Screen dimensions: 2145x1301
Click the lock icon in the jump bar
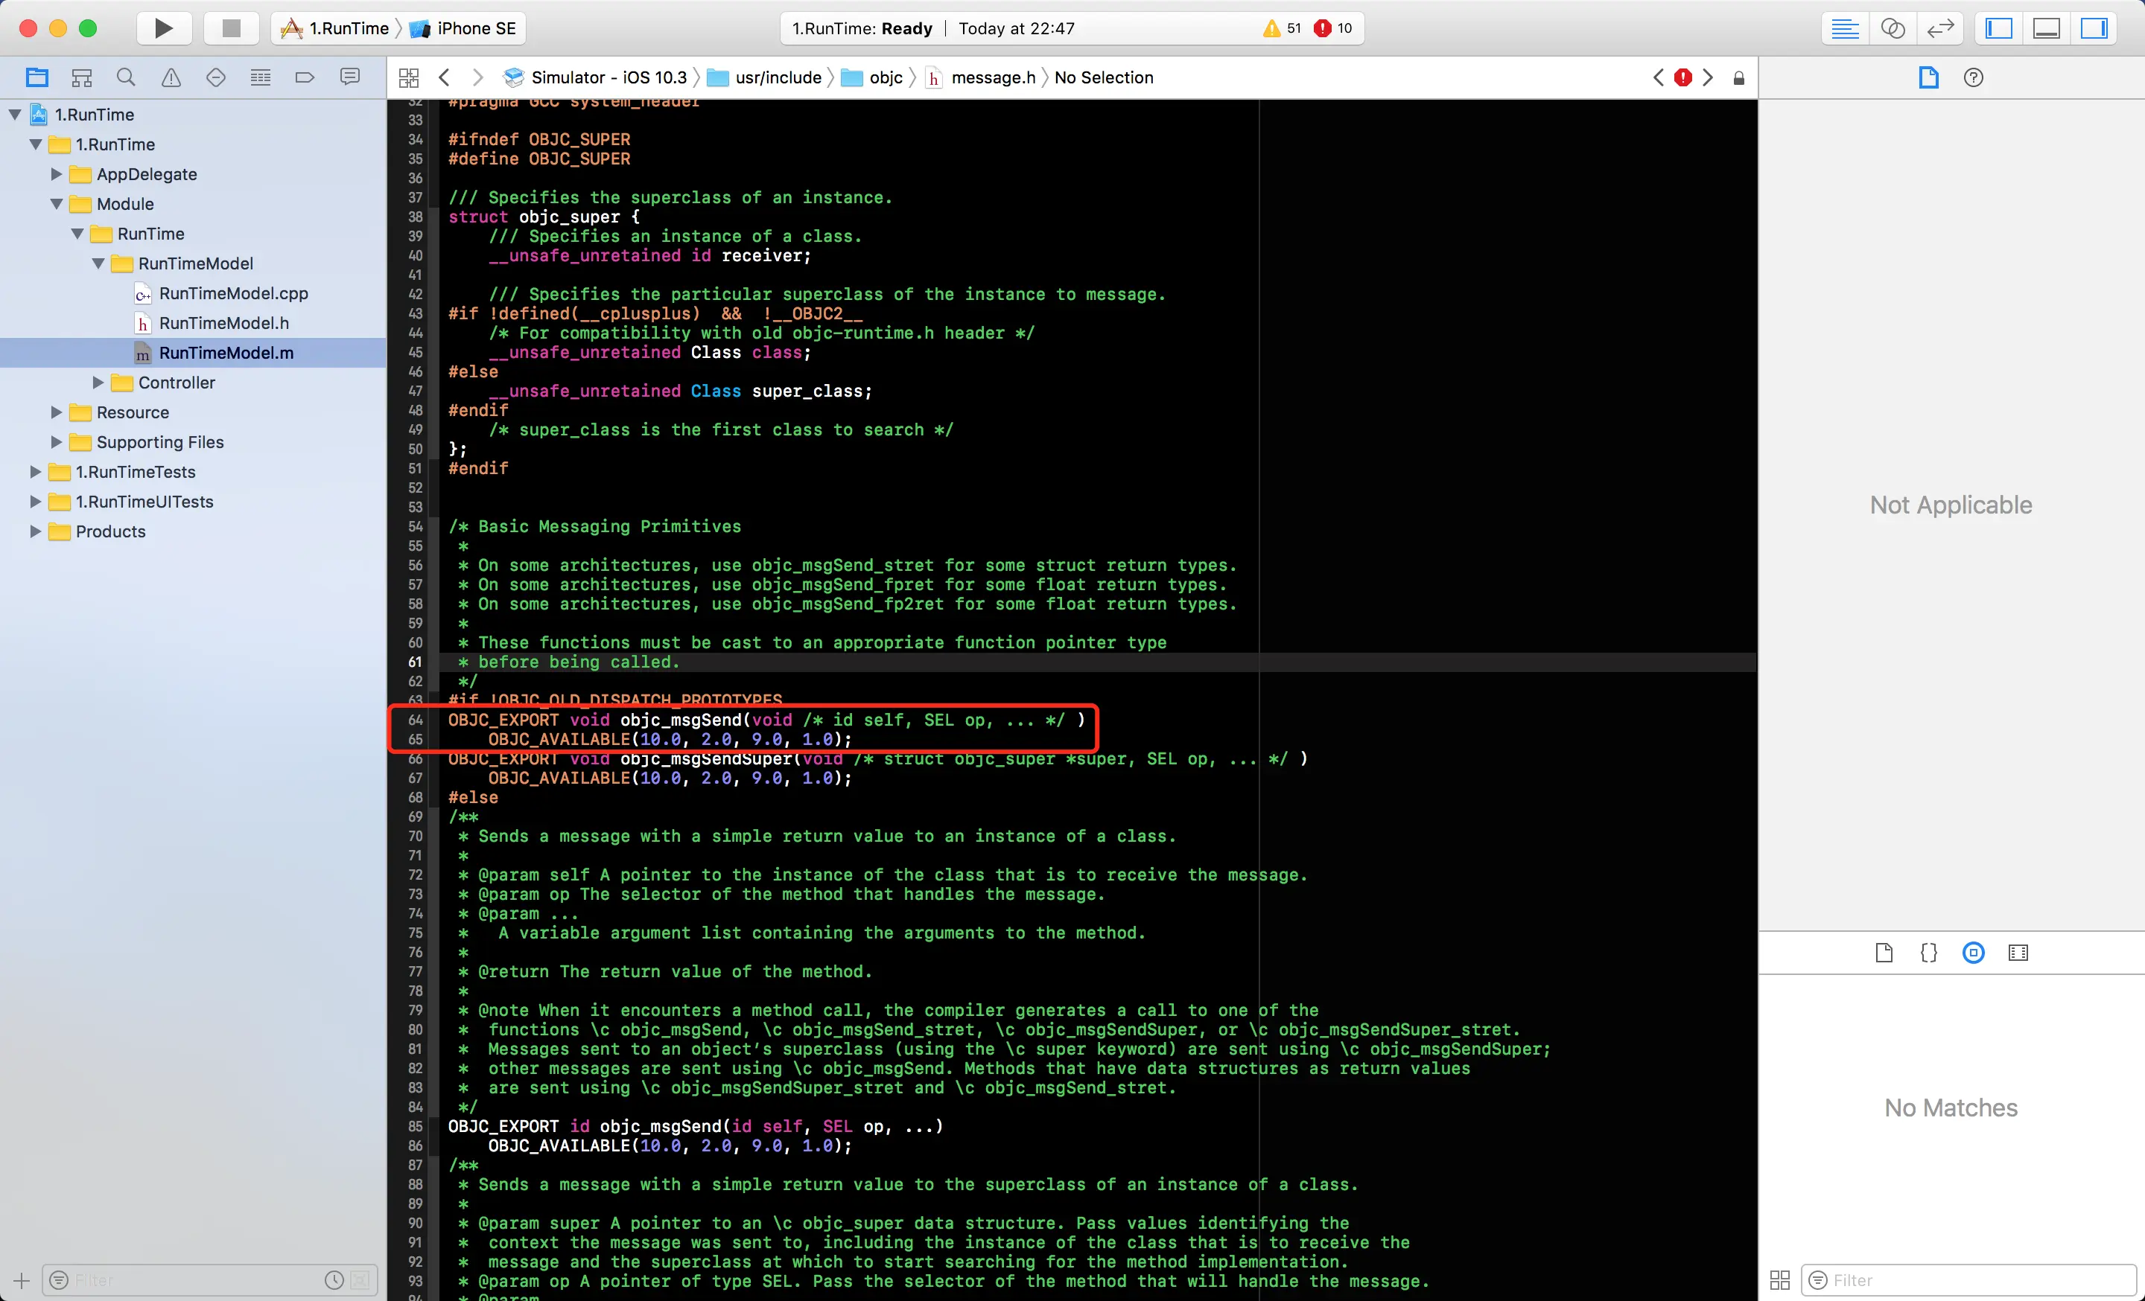click(x=1738, y=78)
